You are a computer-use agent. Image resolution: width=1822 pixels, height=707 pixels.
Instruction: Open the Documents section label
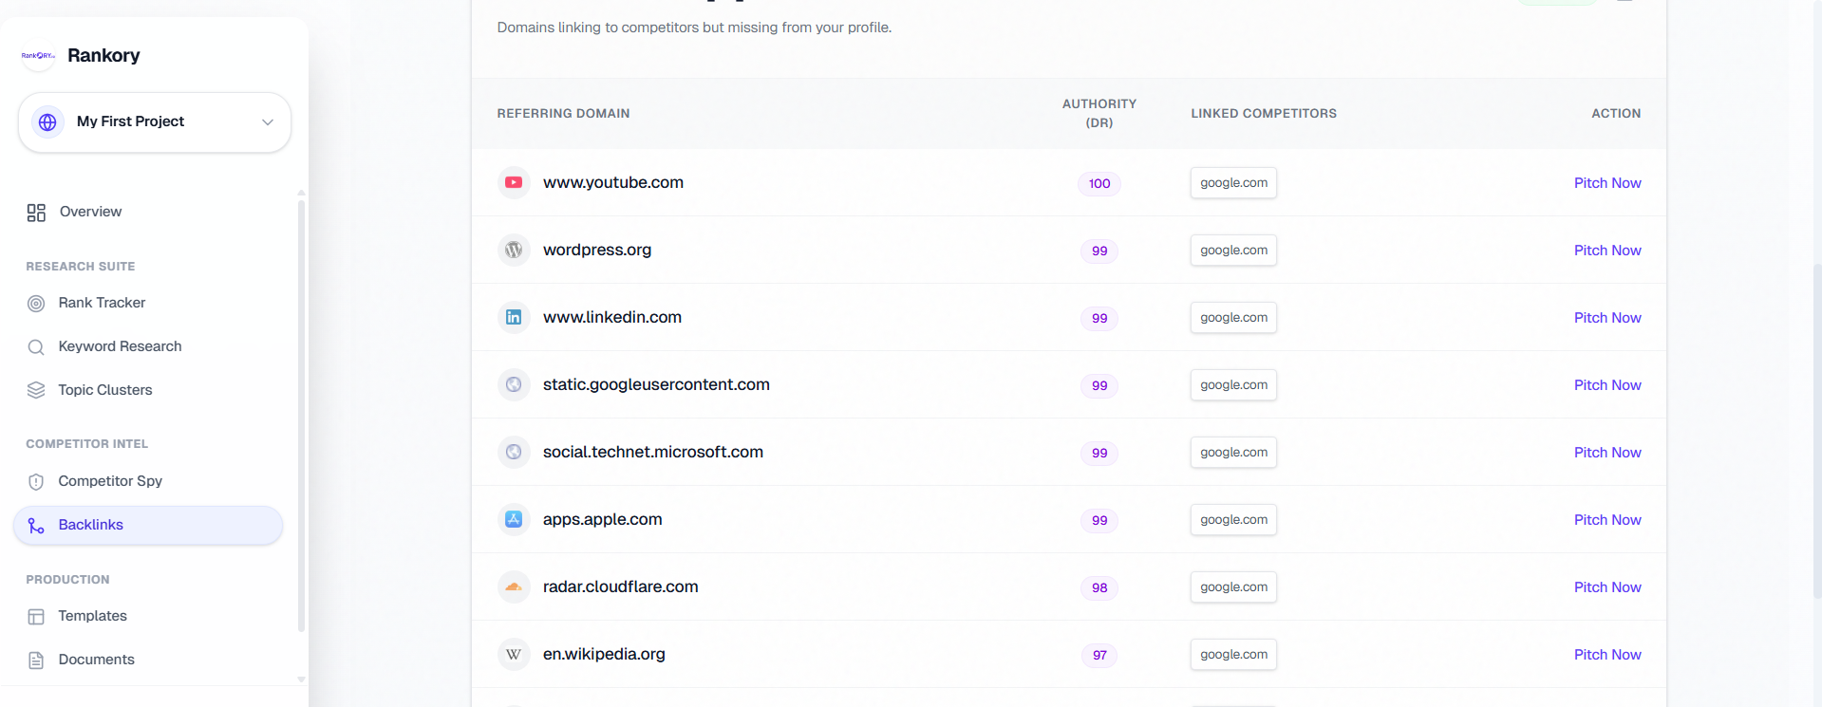coord(96,660)
